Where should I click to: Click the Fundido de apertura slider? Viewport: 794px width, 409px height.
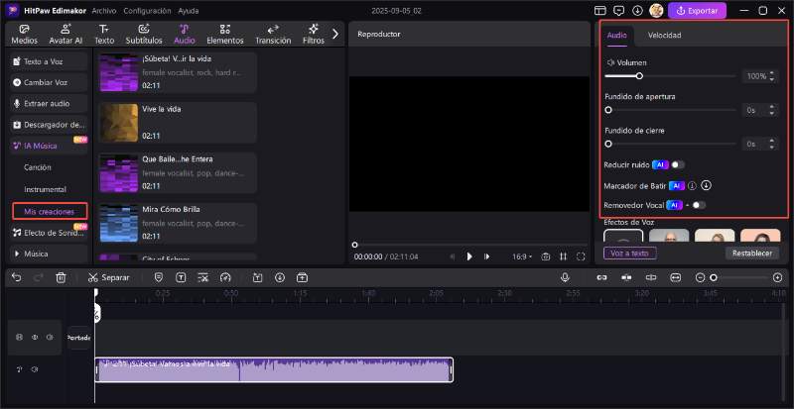coord(671,110)
